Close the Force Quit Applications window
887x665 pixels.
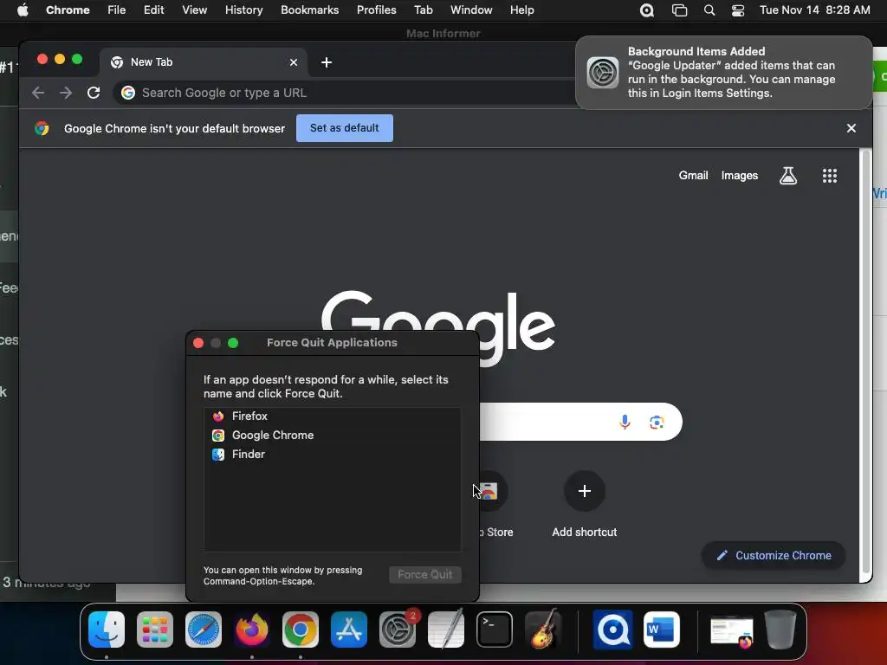(198, 343)
